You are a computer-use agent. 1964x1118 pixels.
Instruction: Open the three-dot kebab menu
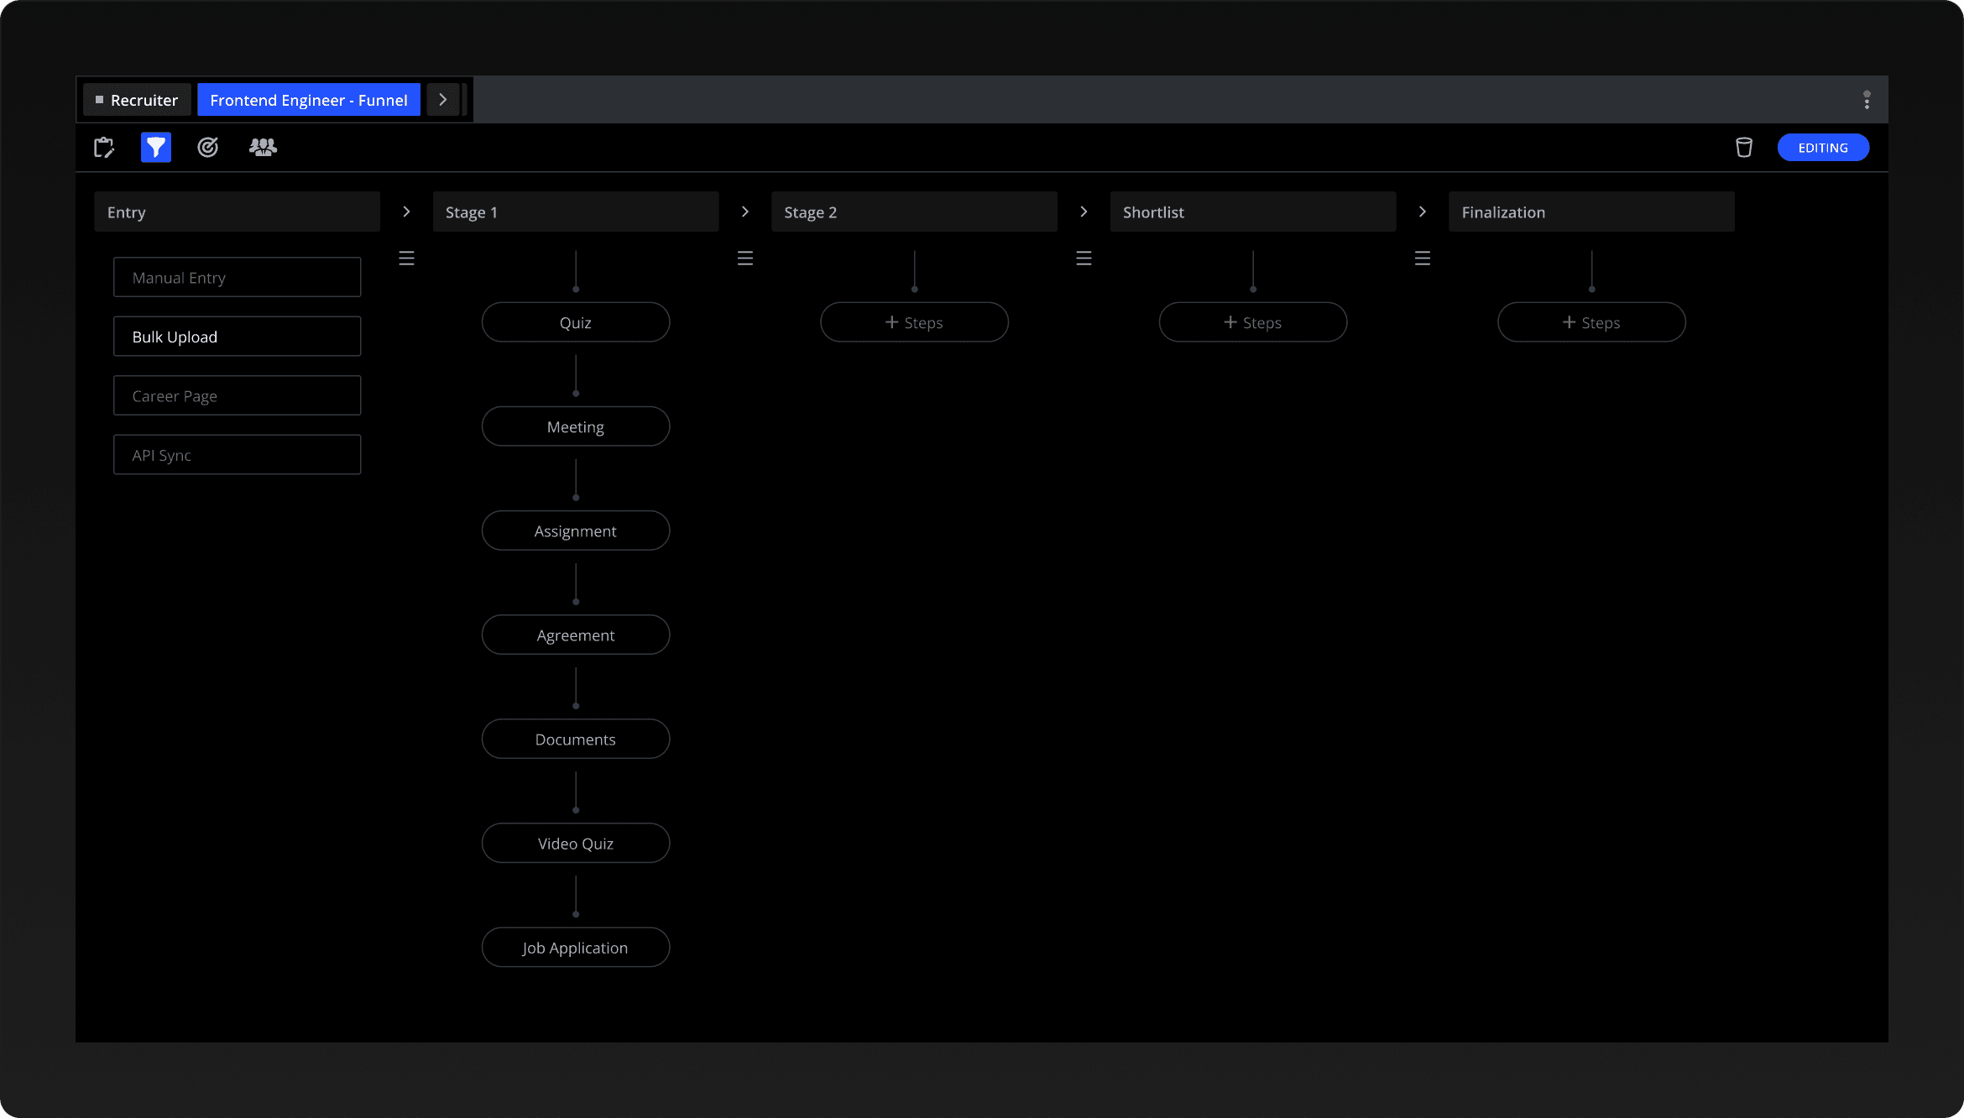(x=1867, y=100)
